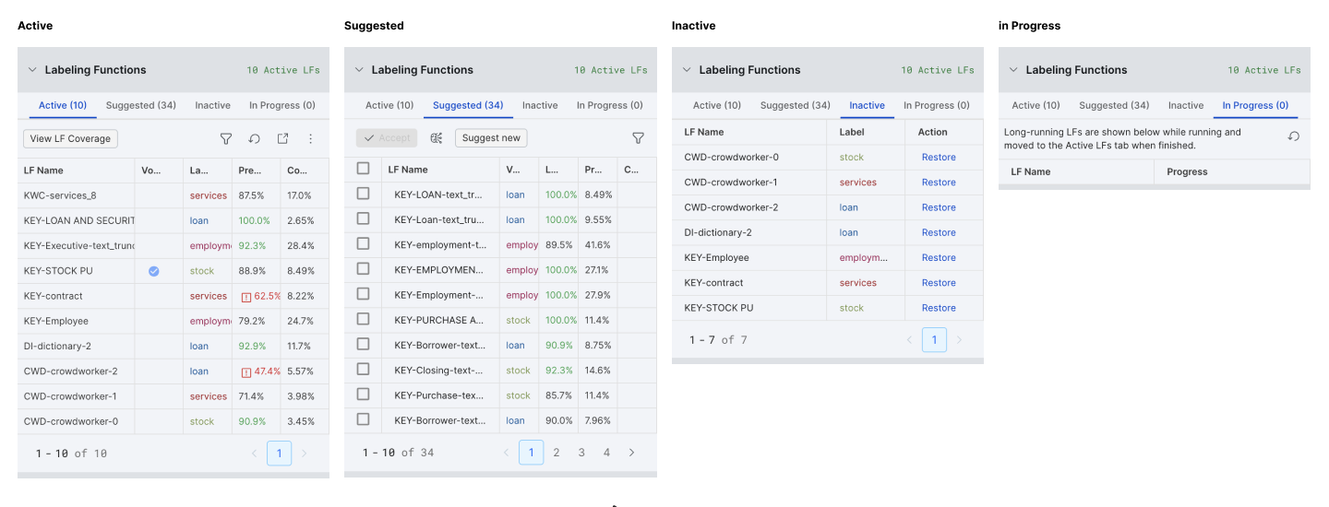The image size is (1329, 507).
Task: Click the KEY-LOAN AND SECURIT row name
Action: click(79, 221)
